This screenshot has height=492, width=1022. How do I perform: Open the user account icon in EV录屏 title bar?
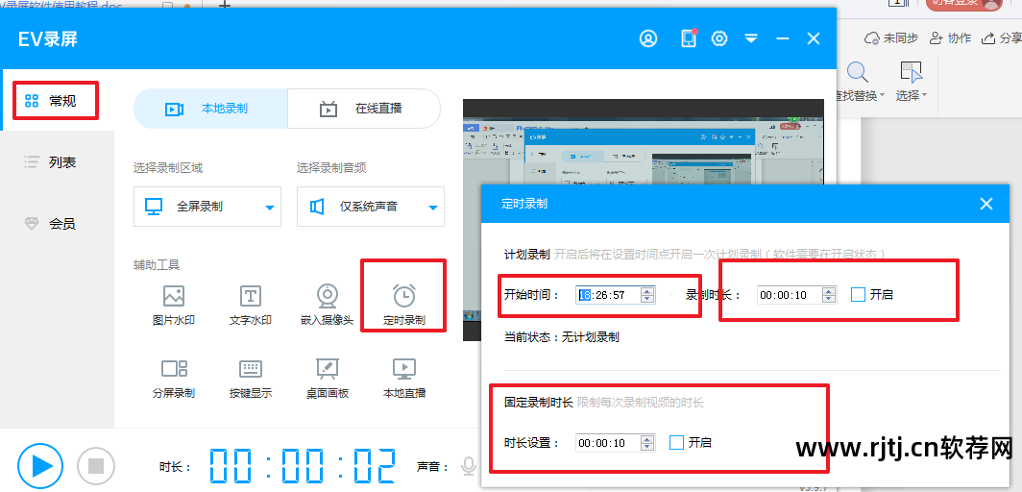point(647,38)
